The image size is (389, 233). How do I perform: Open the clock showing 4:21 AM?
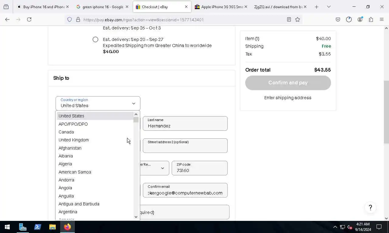pyautogui.click(x=363, y=227)
